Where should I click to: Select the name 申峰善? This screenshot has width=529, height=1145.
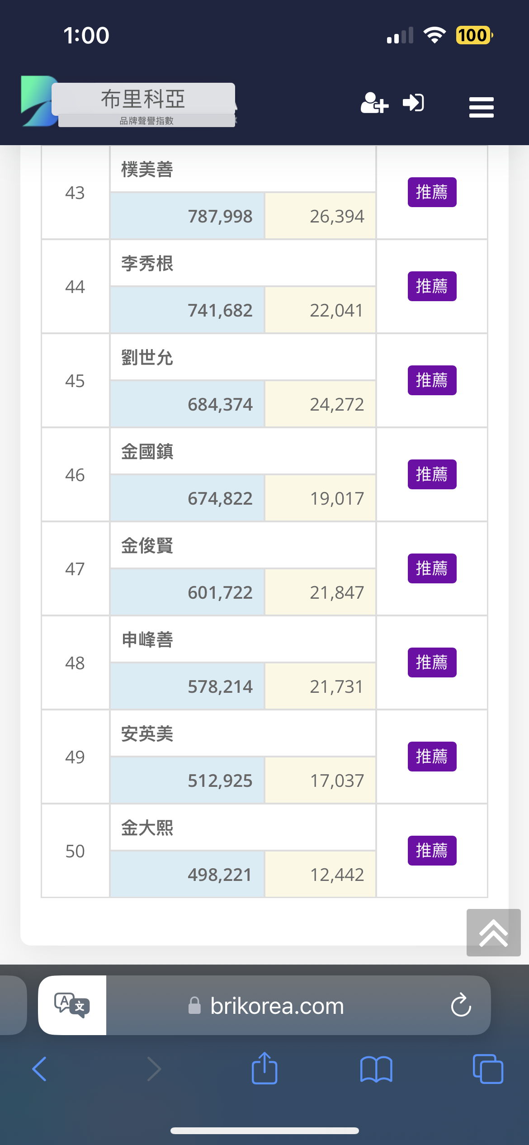click(147, 640)
